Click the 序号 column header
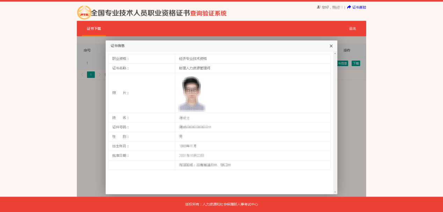The width and height of the screenshot is (443, 212). [86, 50]
